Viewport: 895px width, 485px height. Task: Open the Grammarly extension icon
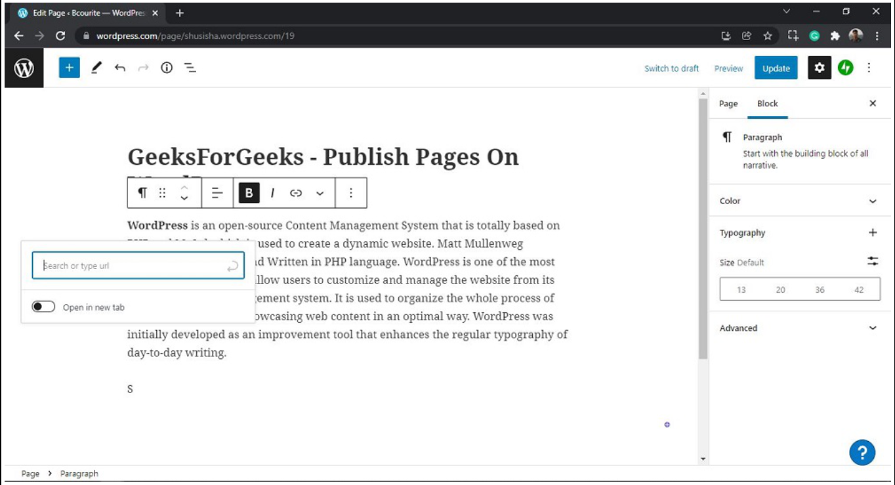814,36
